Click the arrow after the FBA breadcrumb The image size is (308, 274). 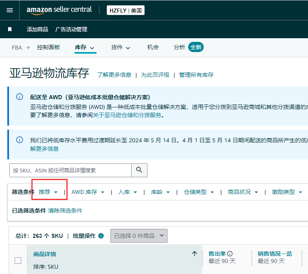(28, 48)
